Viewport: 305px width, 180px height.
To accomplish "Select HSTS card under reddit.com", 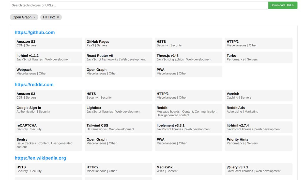I will [x=118, y=95].
